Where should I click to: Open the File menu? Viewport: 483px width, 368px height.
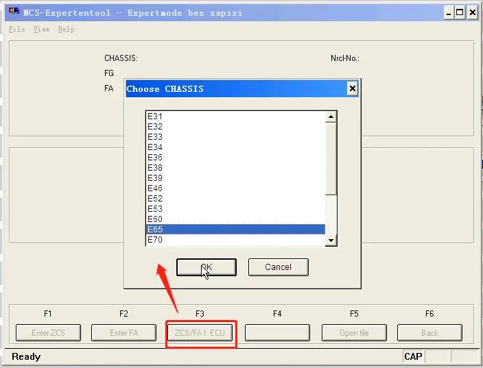(x=17, y=29)
